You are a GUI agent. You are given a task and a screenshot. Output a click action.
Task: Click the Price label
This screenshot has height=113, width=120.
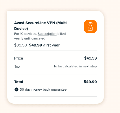(x=19, y=58)
